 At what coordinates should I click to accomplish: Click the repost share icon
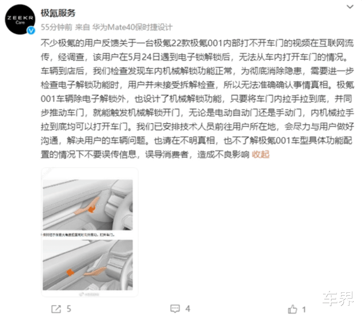[x=56, y=309]
